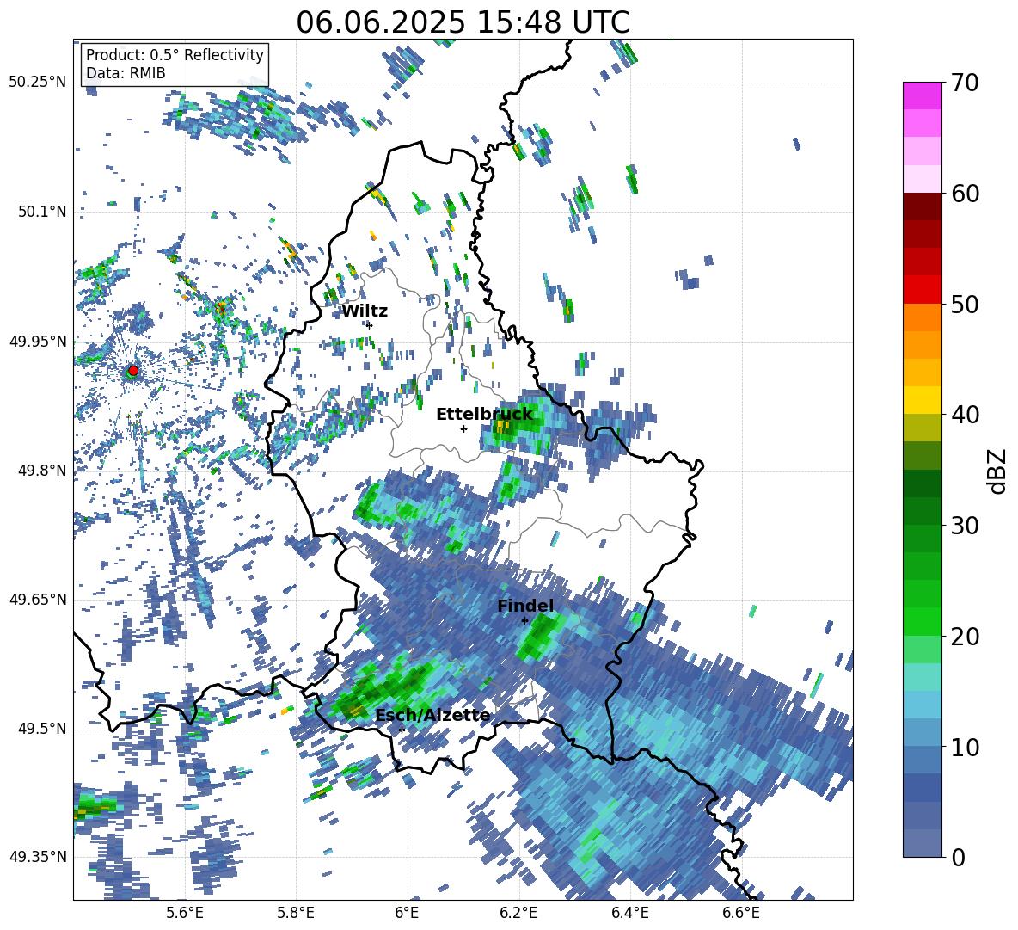Click the 'Data: RMIB' text

point(126,73)
